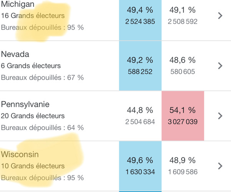Click the "20 Grands électeurs" text

point(33,116)
